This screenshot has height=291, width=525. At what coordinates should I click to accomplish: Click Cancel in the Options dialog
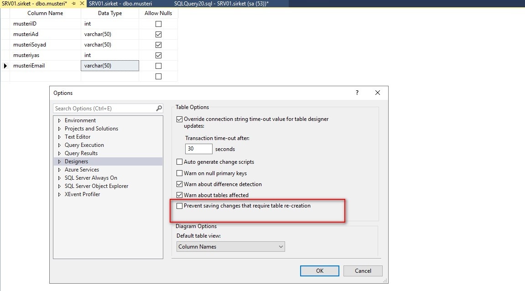363,270
